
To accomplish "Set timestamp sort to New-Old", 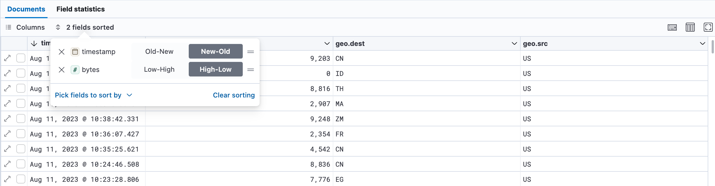I will pos(215,52).
